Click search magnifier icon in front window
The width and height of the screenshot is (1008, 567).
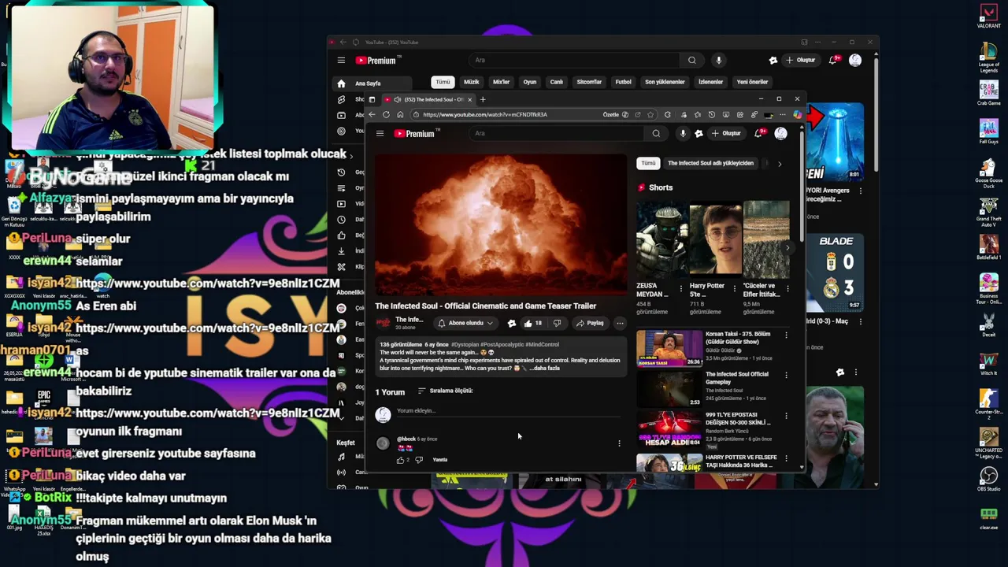click(x=656, y=134)
